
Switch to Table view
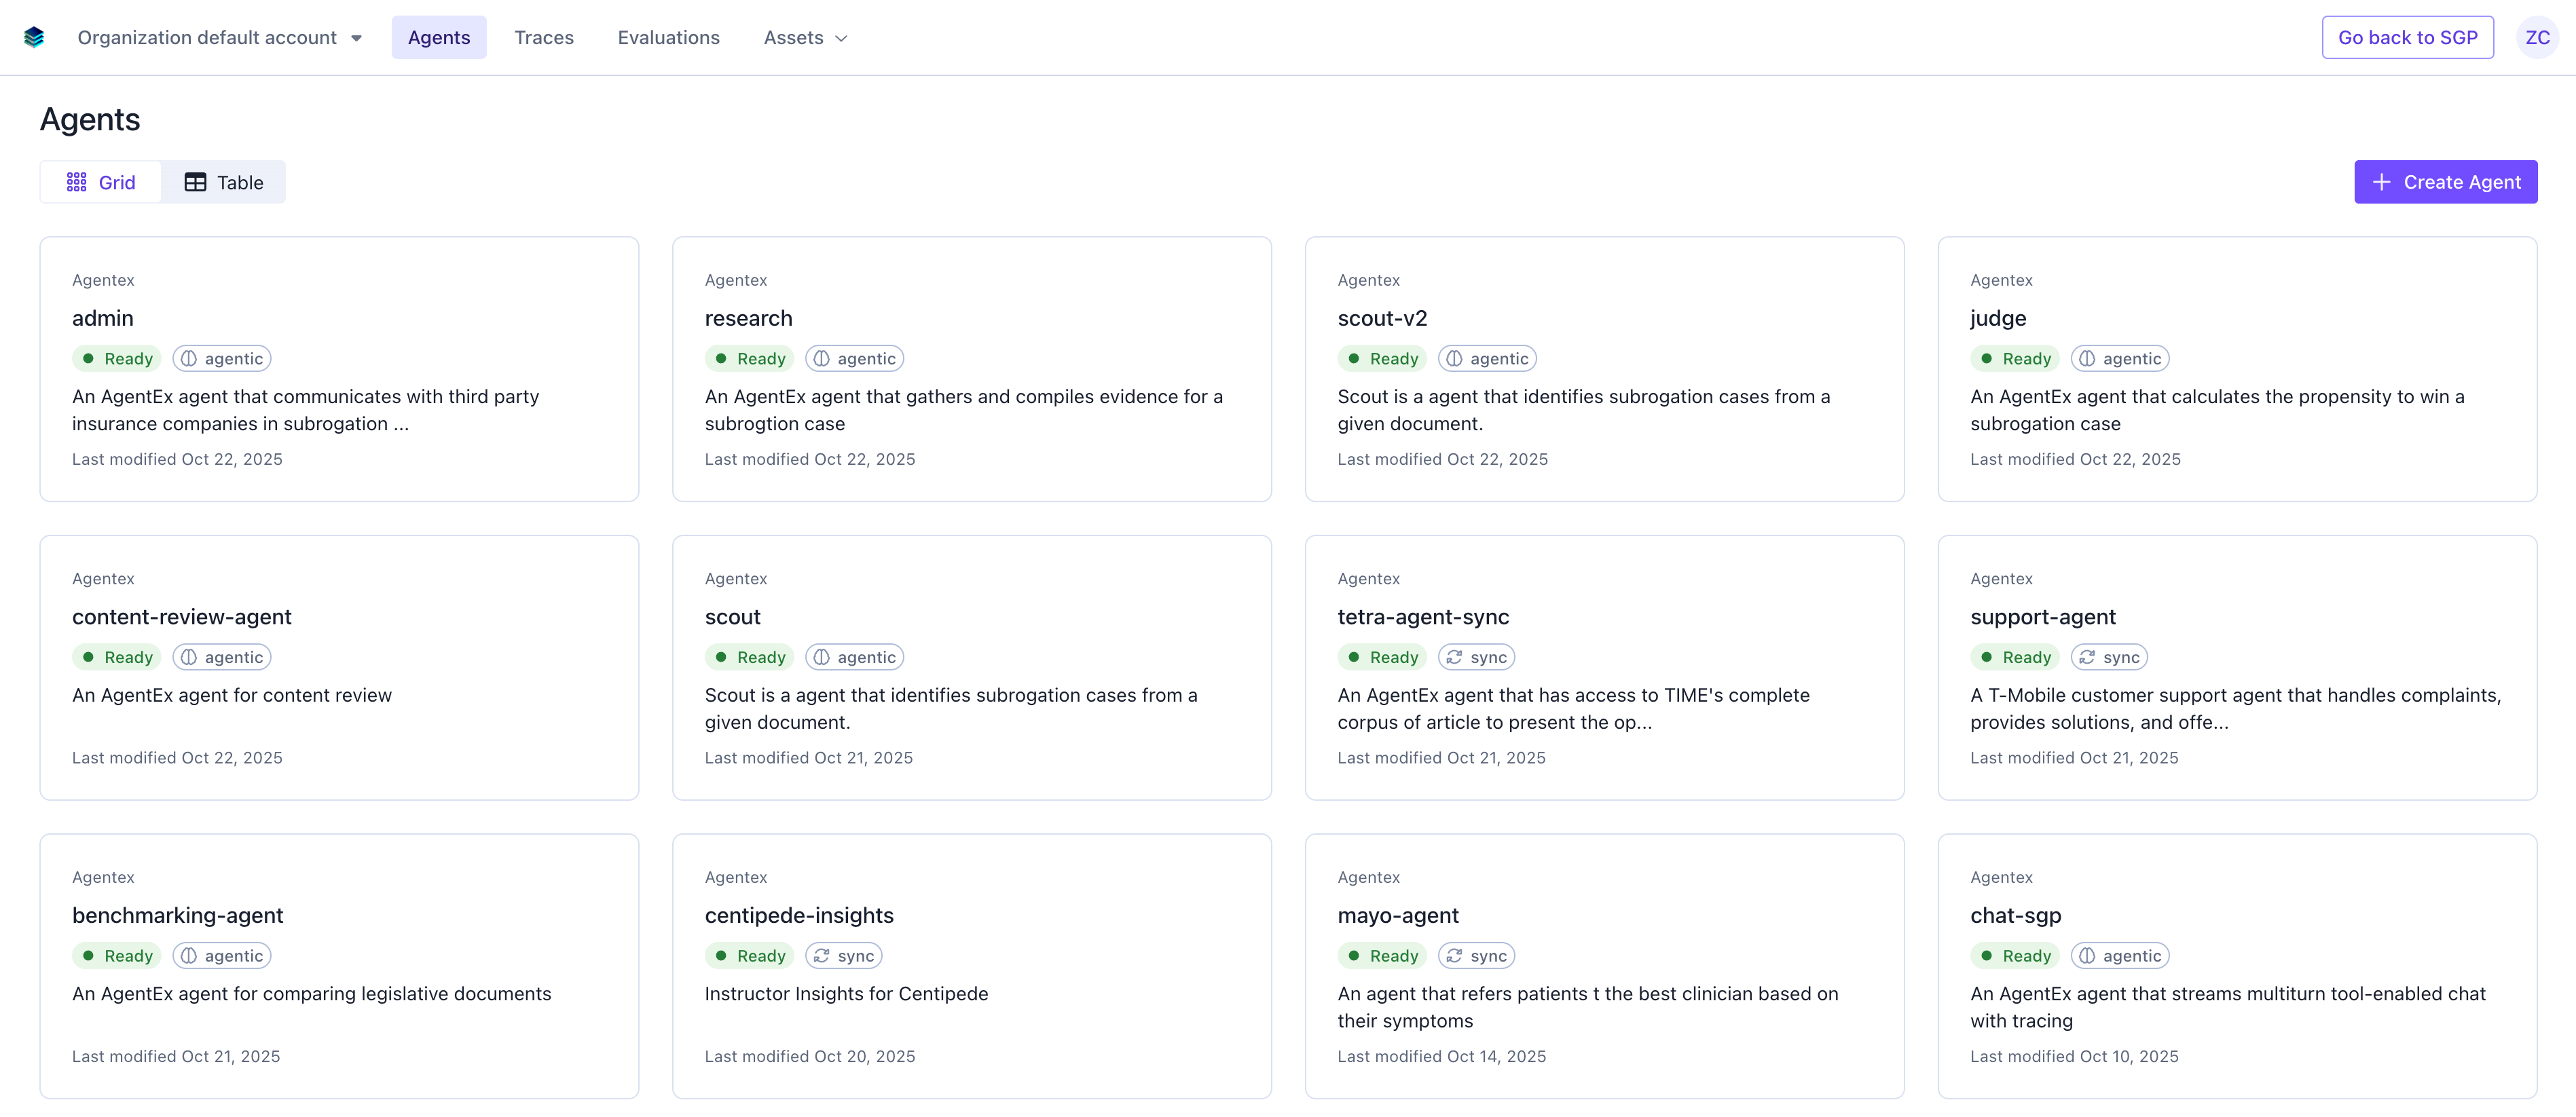click(x=224, y=182)
